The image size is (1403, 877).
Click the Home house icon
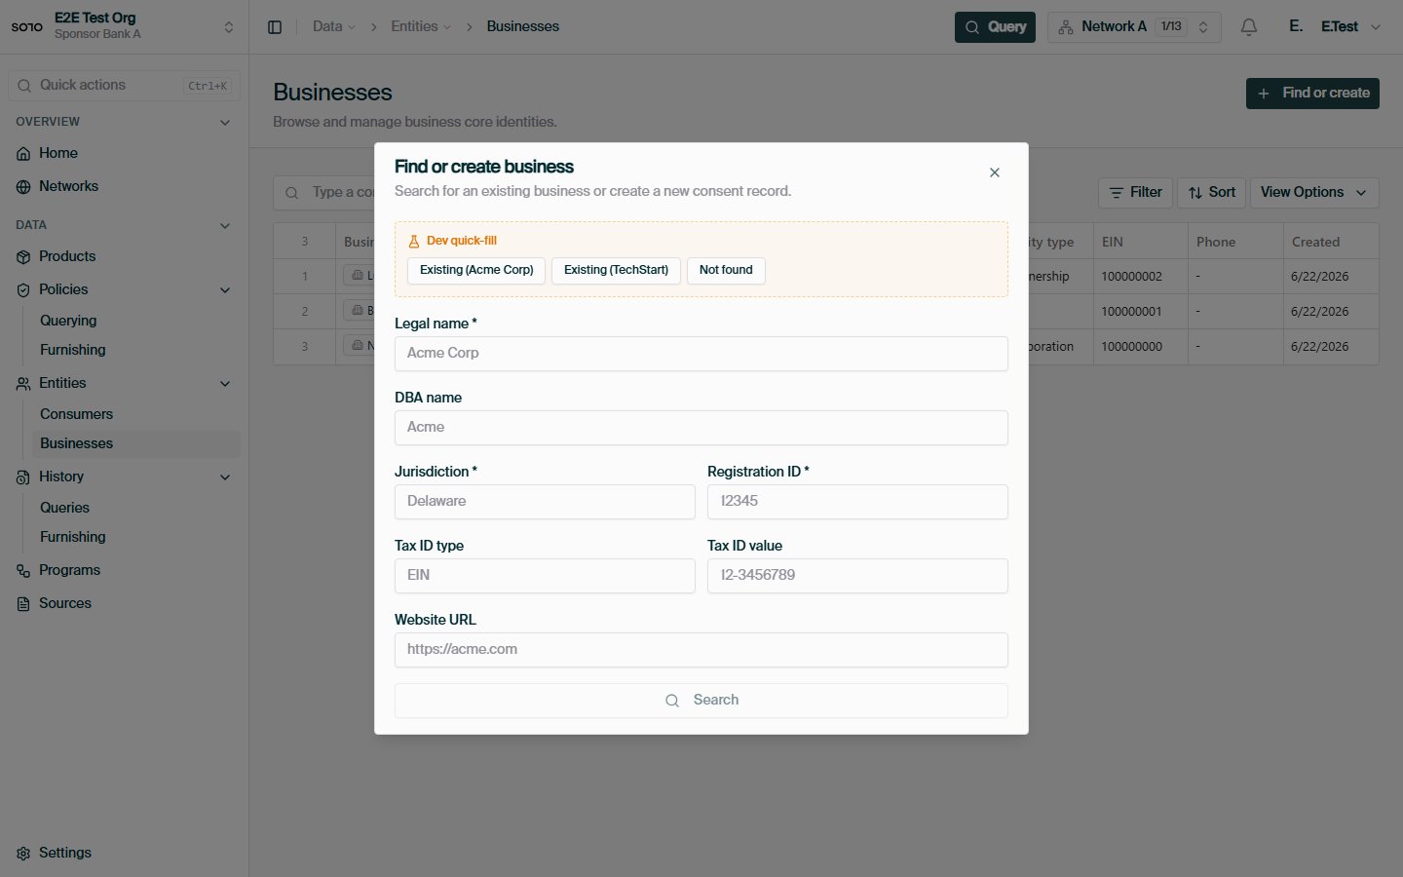point(23,154)
